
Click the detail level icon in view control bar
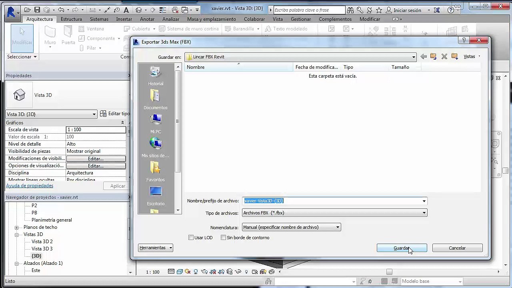pyautogui.click(x=171, y=272)
